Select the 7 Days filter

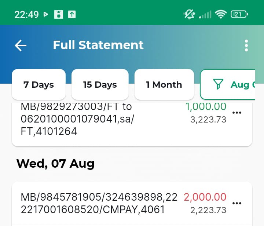[x=38, y=84]
